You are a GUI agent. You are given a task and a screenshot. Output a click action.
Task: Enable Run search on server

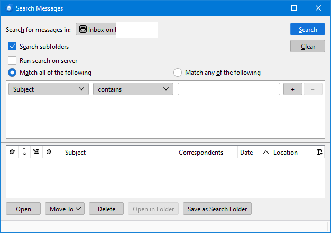[x=13, y=61]
